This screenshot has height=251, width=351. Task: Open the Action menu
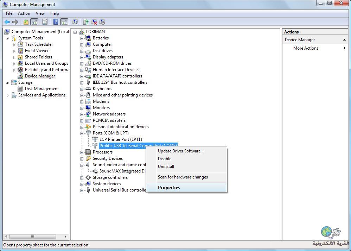coord(24,13)
